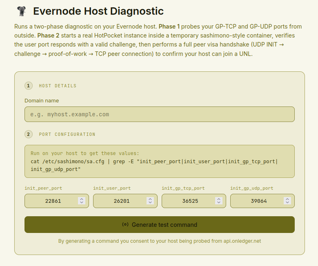The image size is (318, 266).
Task: Increment init_peer_port with the stepper arrows
Action: tap(82, 199)
